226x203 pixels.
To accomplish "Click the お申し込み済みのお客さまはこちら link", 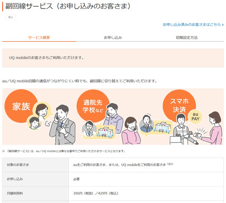I will (192, 24).
